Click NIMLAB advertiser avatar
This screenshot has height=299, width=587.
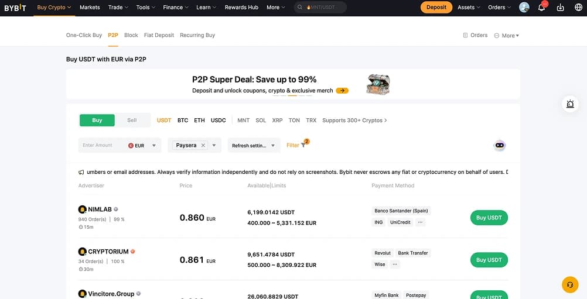point(83,209)
